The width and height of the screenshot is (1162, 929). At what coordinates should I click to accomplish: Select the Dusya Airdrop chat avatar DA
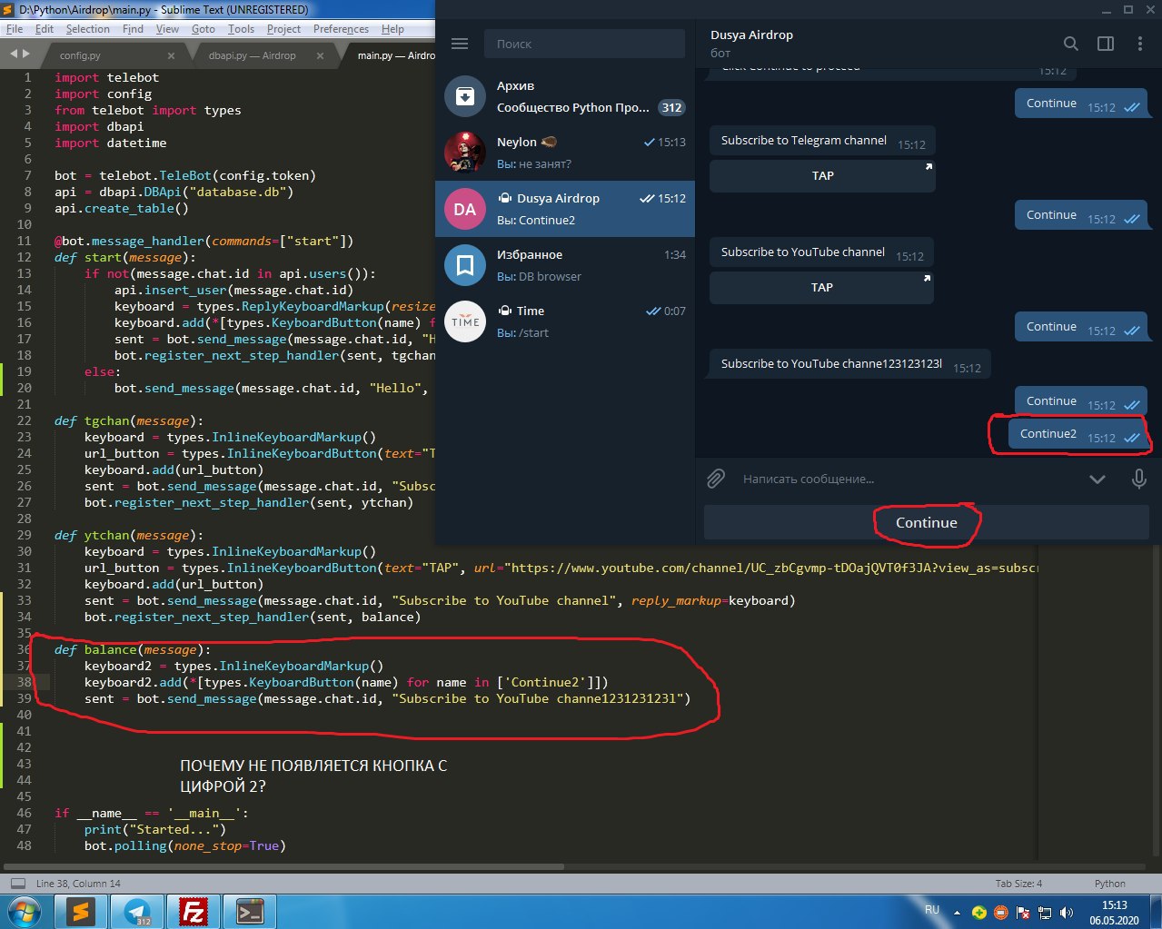tap(464, 209)
